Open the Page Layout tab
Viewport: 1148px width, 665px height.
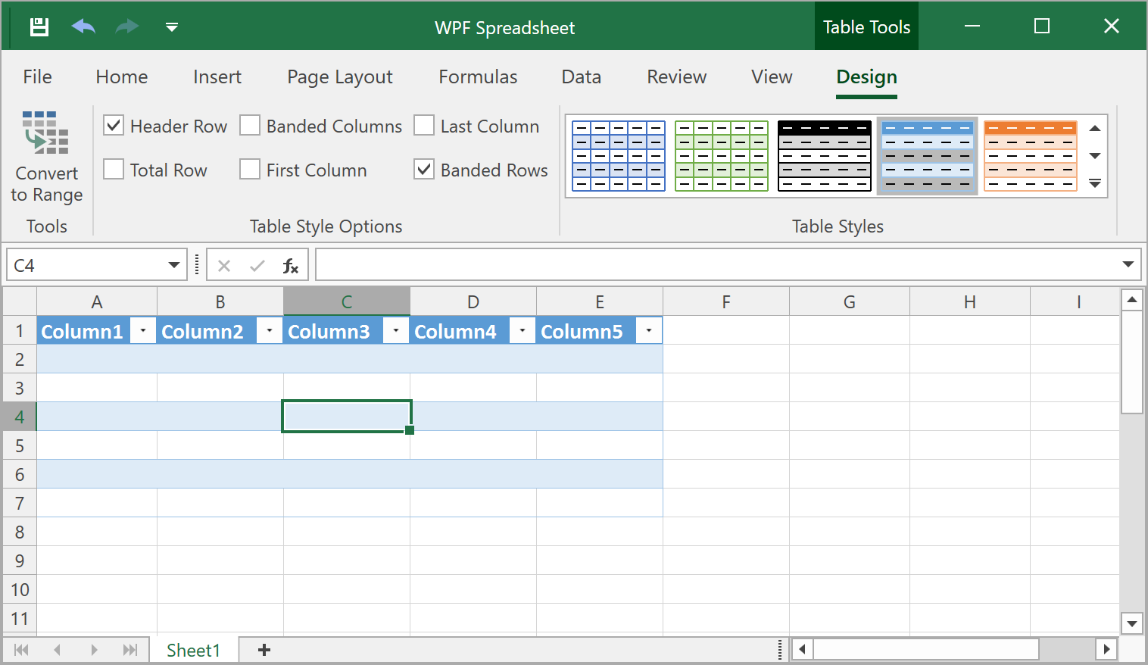coord(339,77)
